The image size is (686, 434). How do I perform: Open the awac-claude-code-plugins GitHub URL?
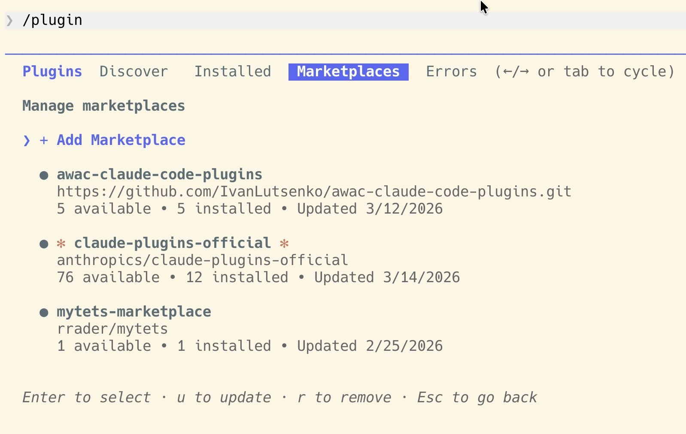(x=314, y=192)
